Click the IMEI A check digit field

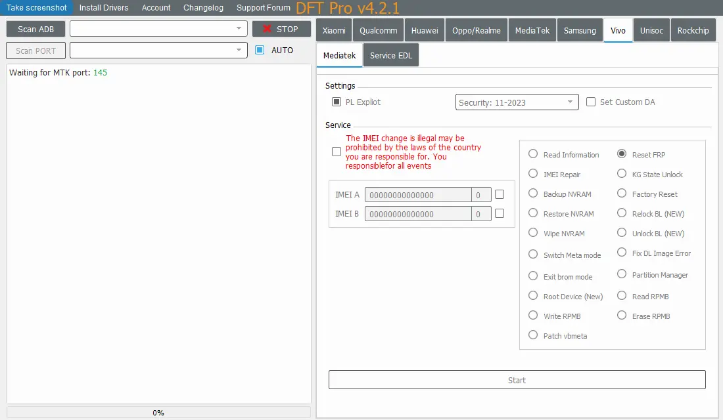click(481, 195)
